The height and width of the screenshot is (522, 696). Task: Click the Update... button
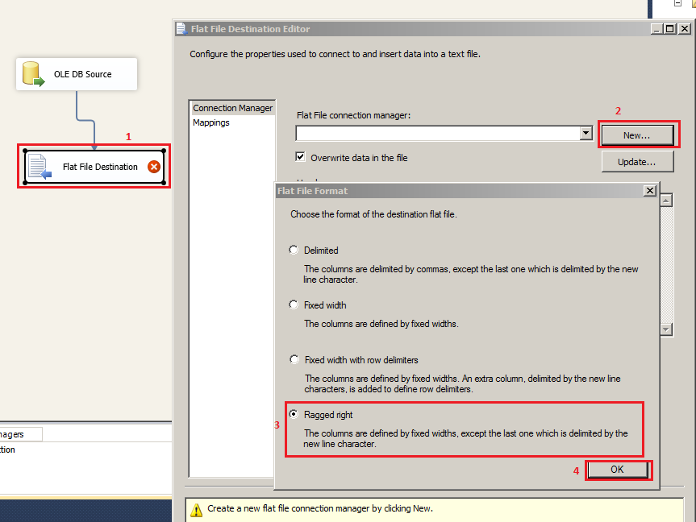click(x=637, y=162)
